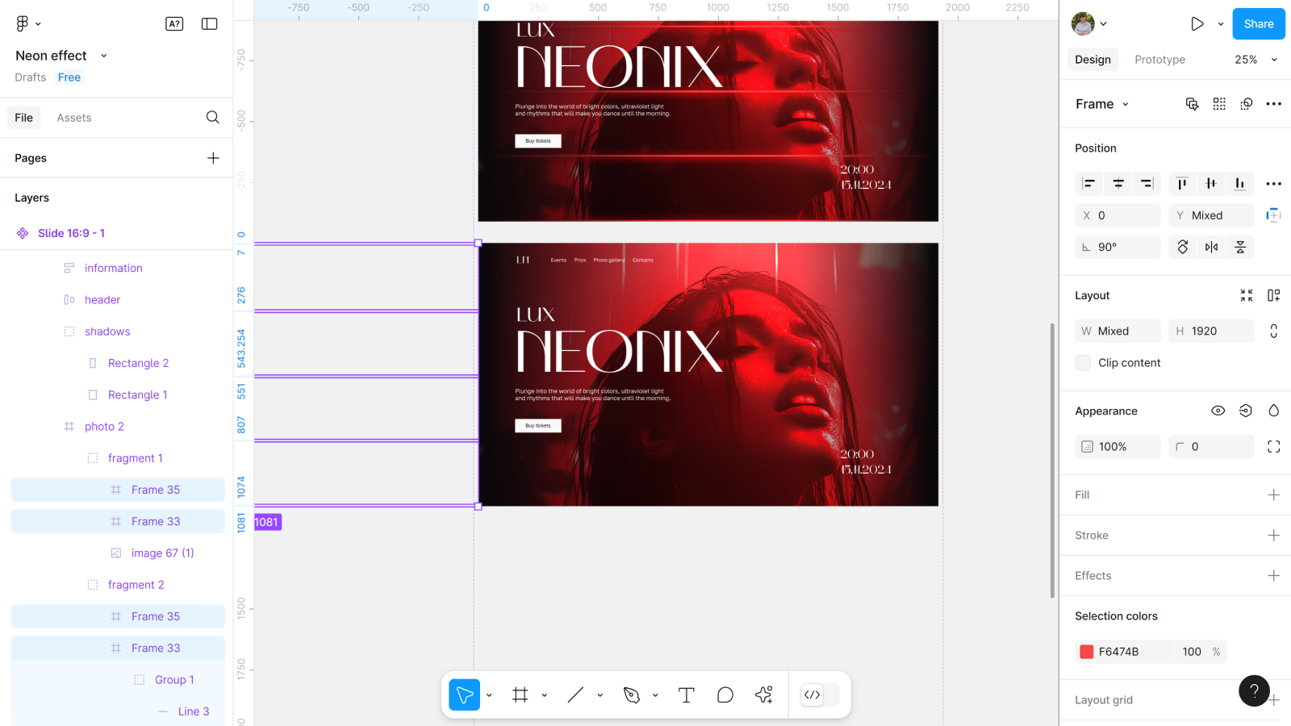The width and height of the screenshot is (1291, 726).
Task: Click the Present play button
Action: [1197, 24]
